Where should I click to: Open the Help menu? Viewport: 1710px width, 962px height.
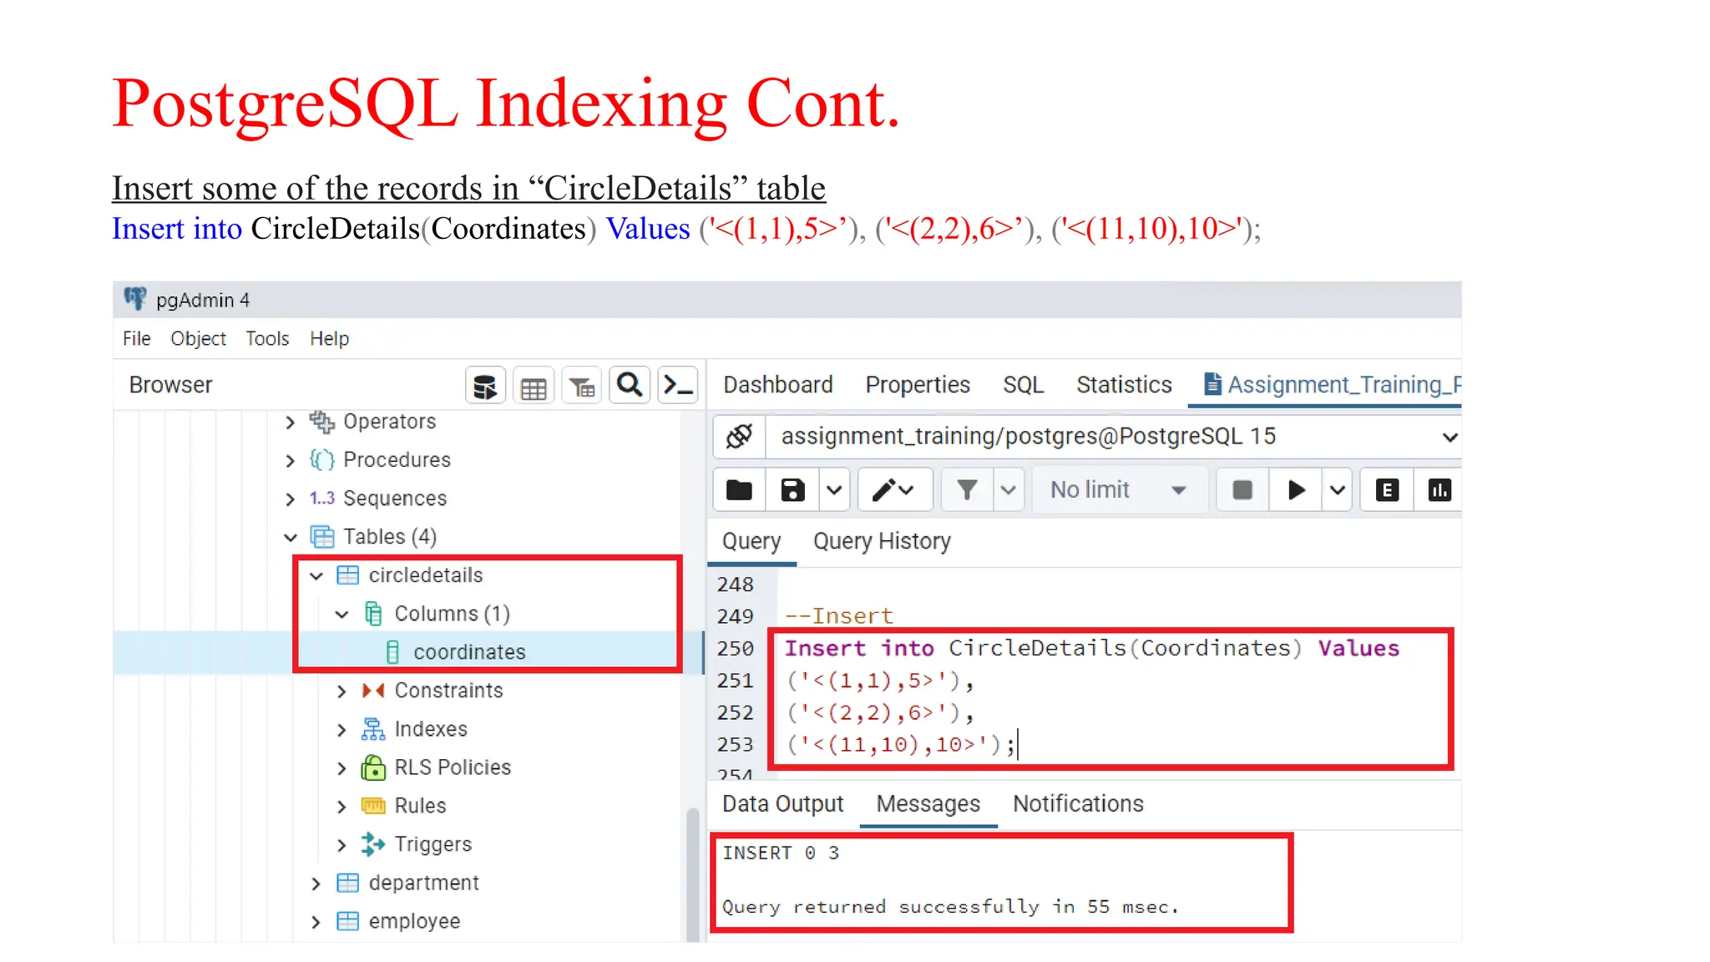click(329, 338)
